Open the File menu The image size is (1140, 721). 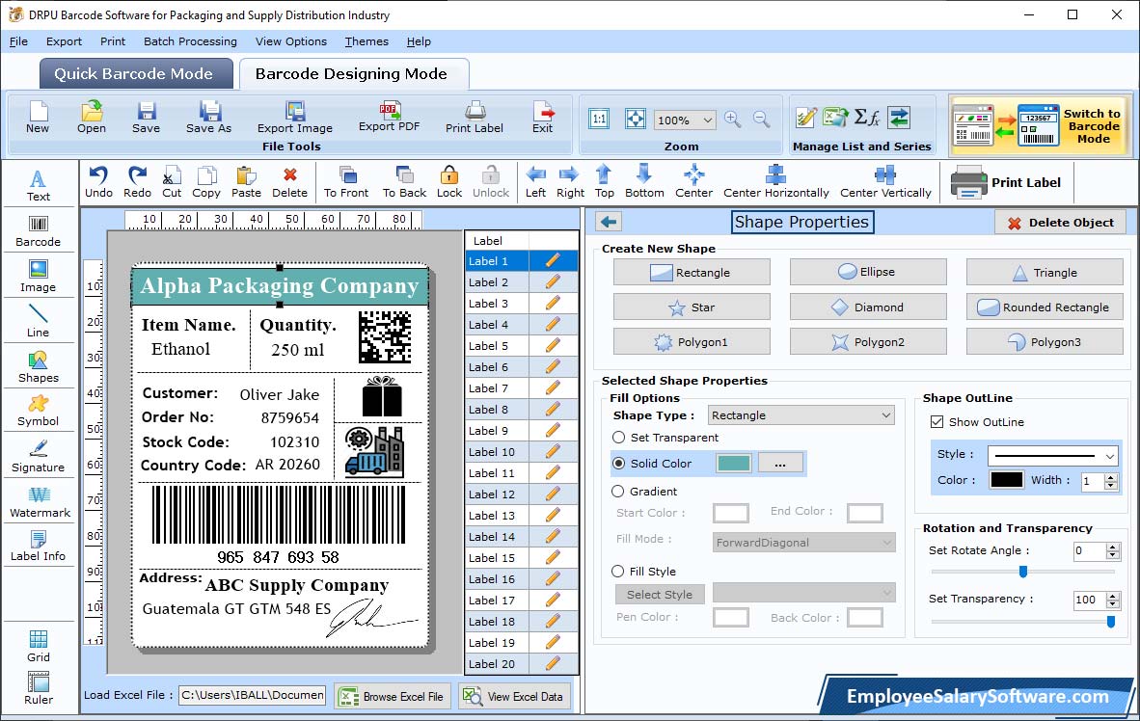coord(18,41)
